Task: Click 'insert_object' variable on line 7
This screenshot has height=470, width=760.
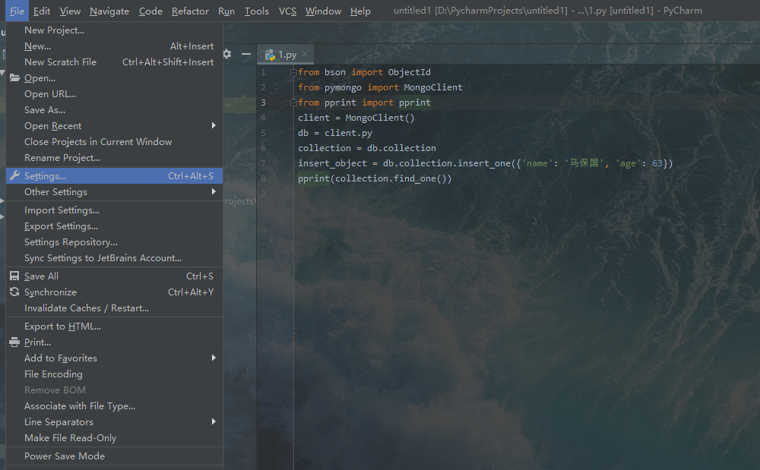Action: pyautogui.click(x=333, y=163)
